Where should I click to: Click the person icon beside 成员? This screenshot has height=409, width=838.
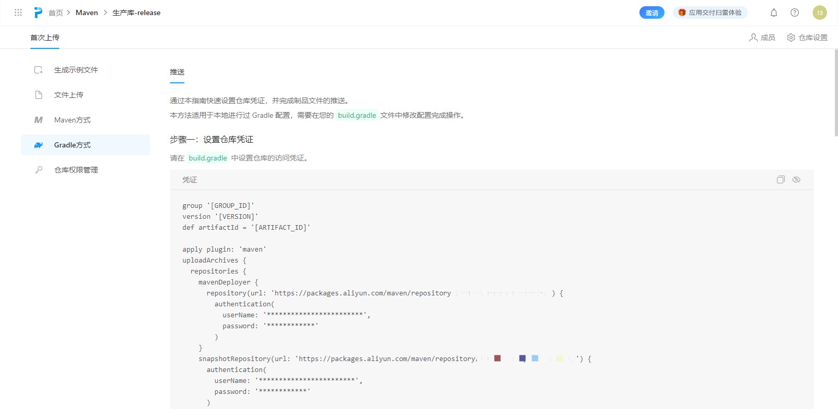tap(754, 38)
